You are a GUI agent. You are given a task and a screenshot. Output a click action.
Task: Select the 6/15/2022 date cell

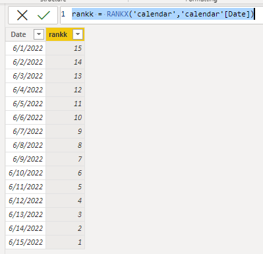(x=26, y=242)
